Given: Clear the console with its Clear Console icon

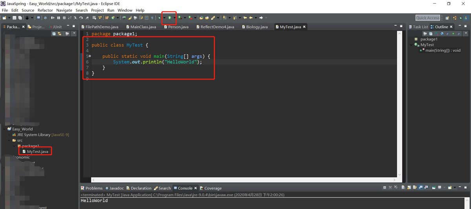Looking at the screenshot, I should [x=403, y=187].
